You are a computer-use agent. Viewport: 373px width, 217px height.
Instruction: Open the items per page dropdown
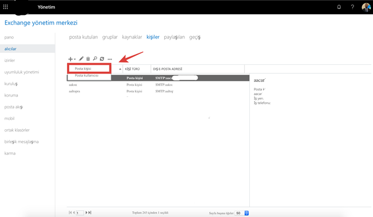click(241, 213)
